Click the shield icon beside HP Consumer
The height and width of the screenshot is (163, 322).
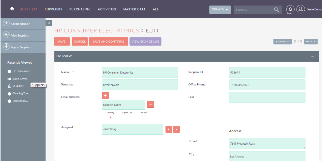coord(9,71)
